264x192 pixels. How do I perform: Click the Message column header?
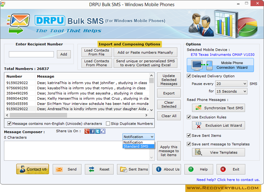coord(92,77)
